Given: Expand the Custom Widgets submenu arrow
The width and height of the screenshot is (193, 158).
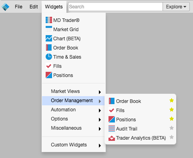Looking at the screenshot, I should [100, 146].
